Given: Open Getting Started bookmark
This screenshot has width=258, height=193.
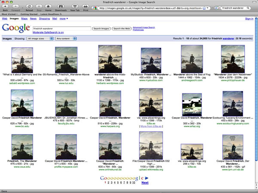Looking at the screenshot, I should (x=29, y=14).
